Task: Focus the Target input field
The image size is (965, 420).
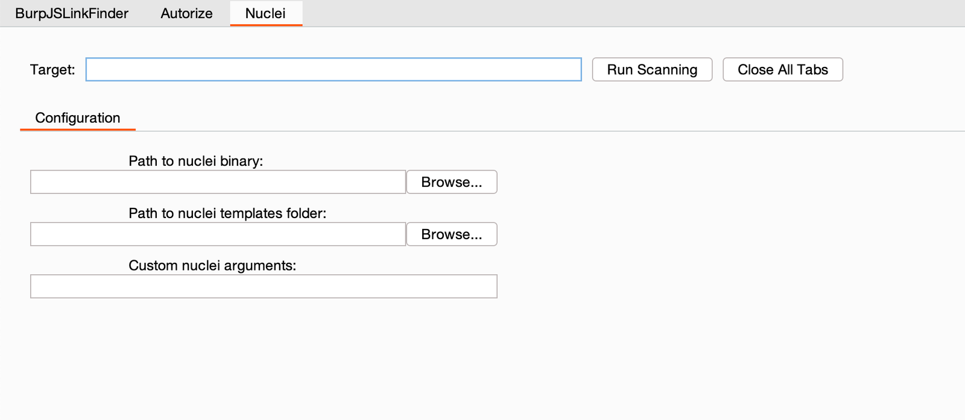Action: pos(334,69)
